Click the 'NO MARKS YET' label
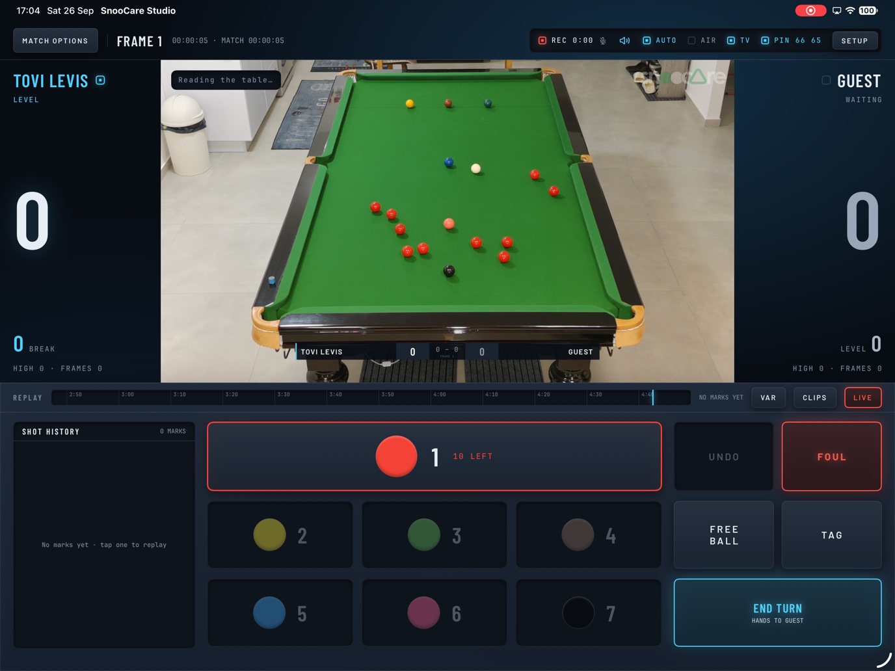Image resolution: width=895 pixels, height=671 pixels. (x=721, y=397)
